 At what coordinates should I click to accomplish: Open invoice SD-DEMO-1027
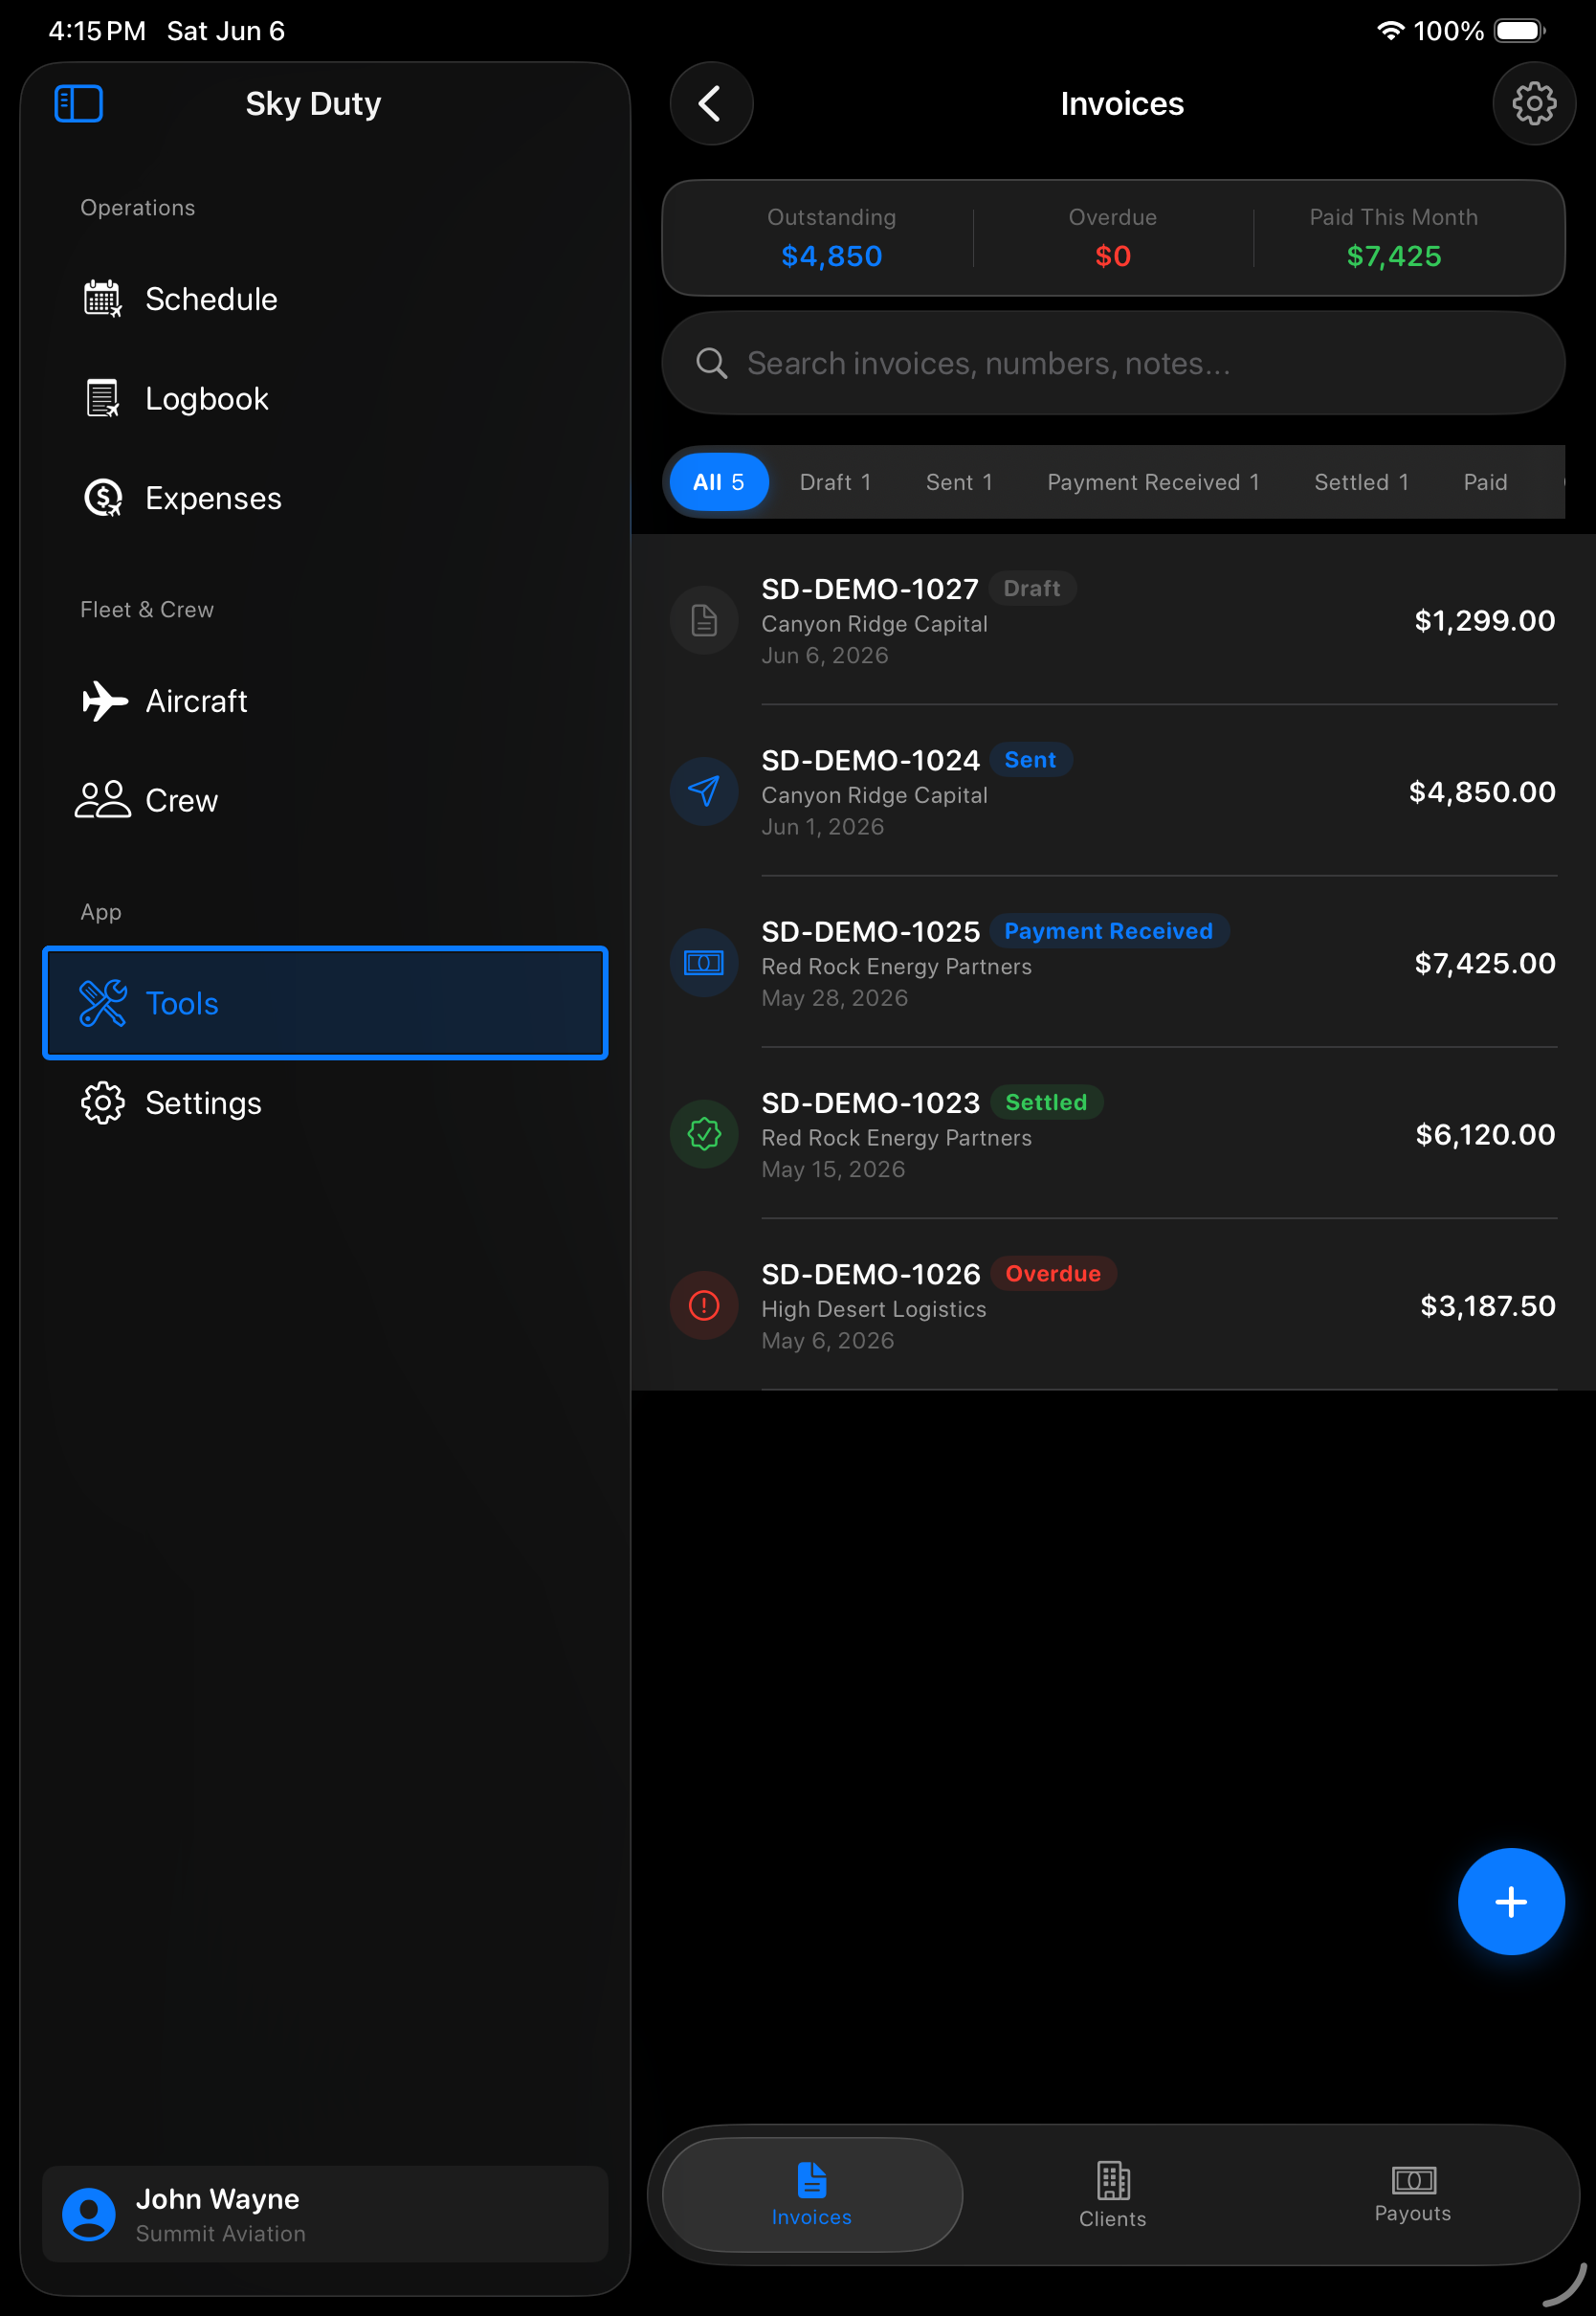tap(1113, 620)
